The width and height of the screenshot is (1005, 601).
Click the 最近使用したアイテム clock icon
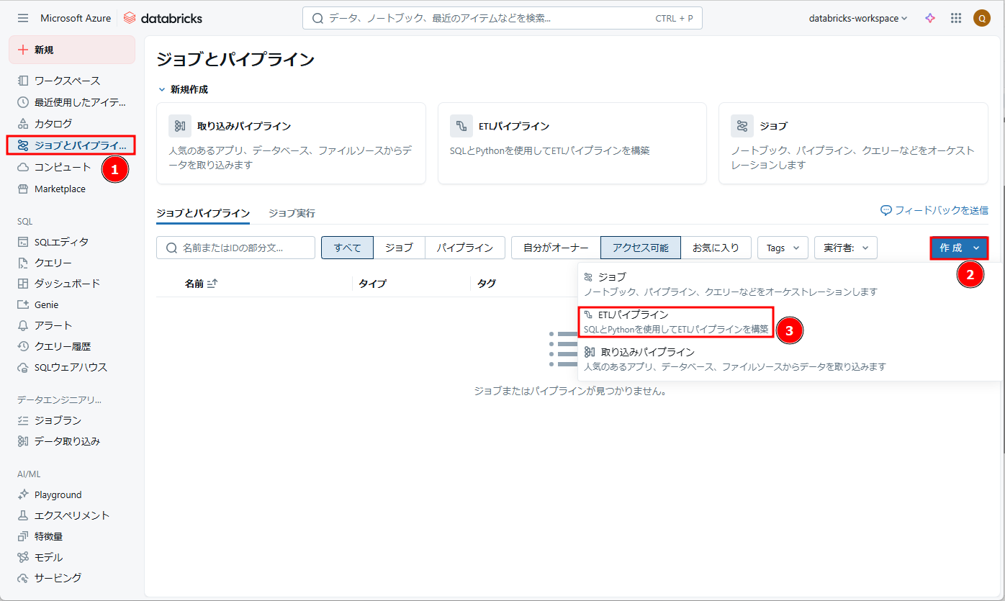[23, 102]
